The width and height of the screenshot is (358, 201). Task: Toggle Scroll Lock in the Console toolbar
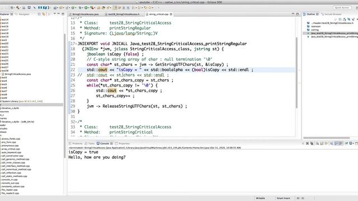pyautogui.click(x=322, y=143)
